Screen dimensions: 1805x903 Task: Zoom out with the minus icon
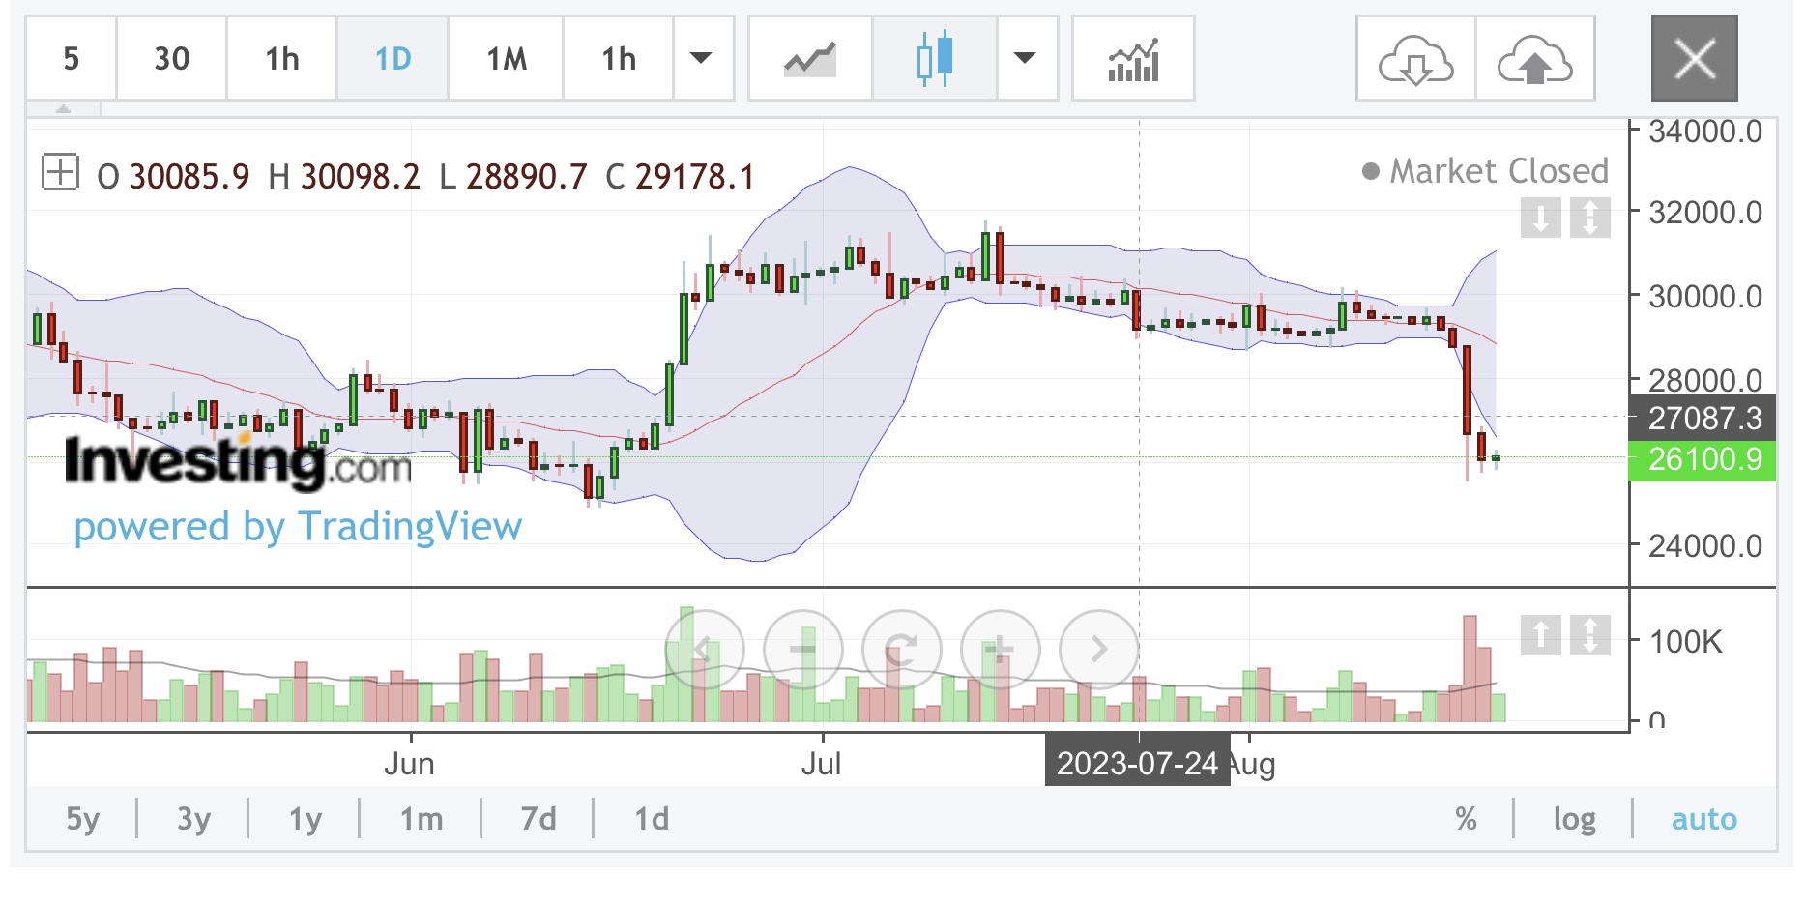tap(802, 649)
